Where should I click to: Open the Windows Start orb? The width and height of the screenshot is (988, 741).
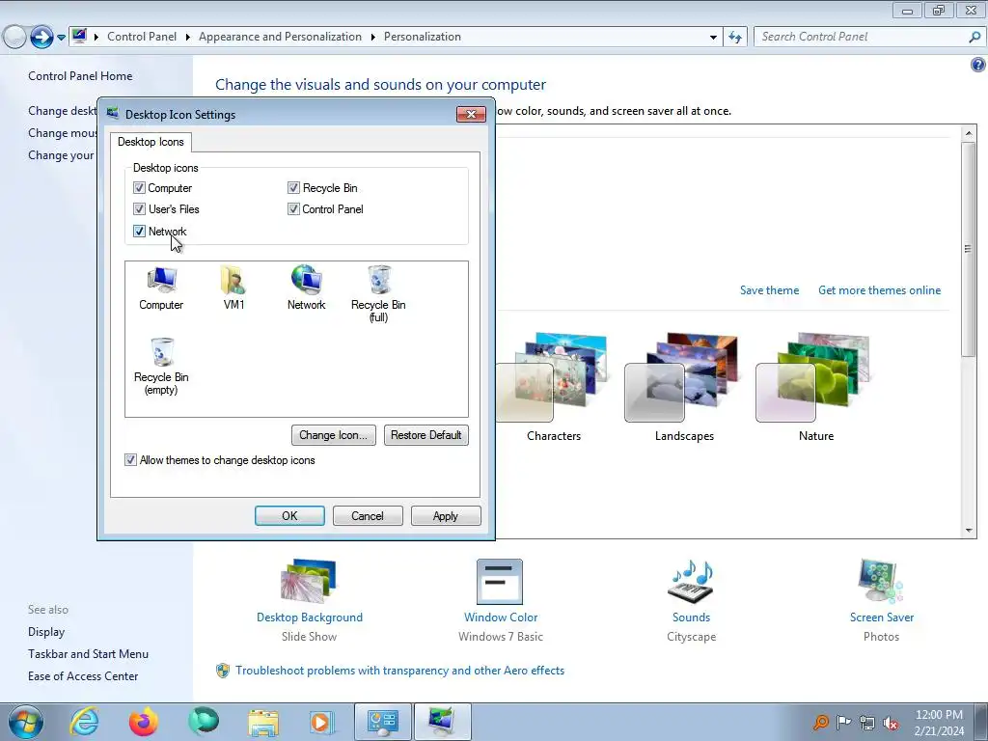pyautogui.click(x=26, y=722)
